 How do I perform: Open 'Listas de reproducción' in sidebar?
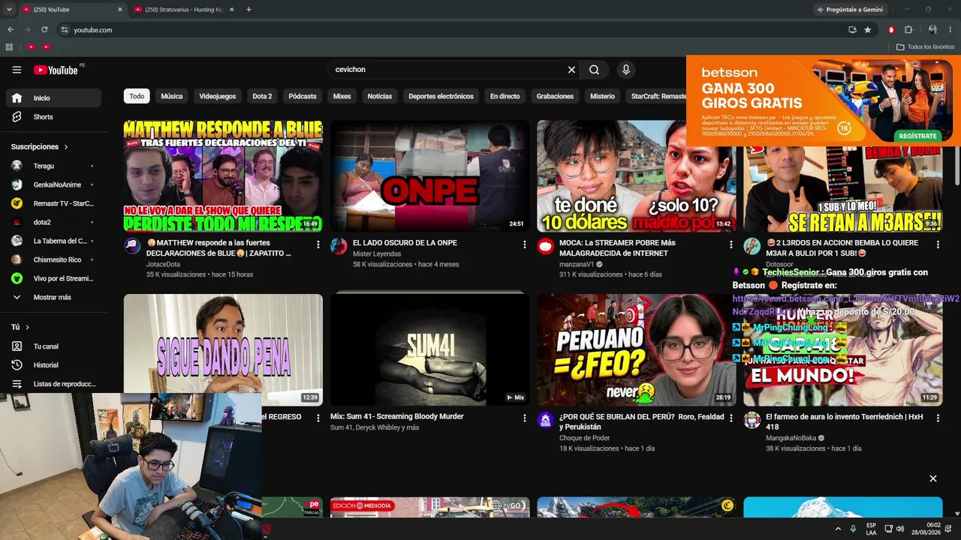(x=53, y=384)
